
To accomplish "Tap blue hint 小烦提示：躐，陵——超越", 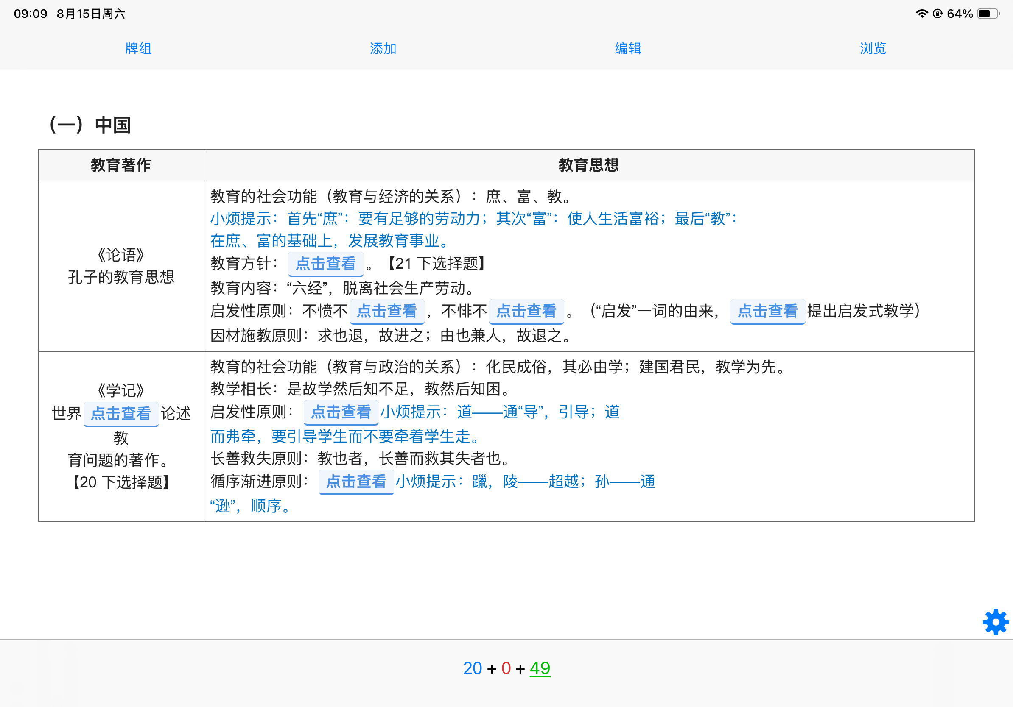I will click(x=525, y=482).
